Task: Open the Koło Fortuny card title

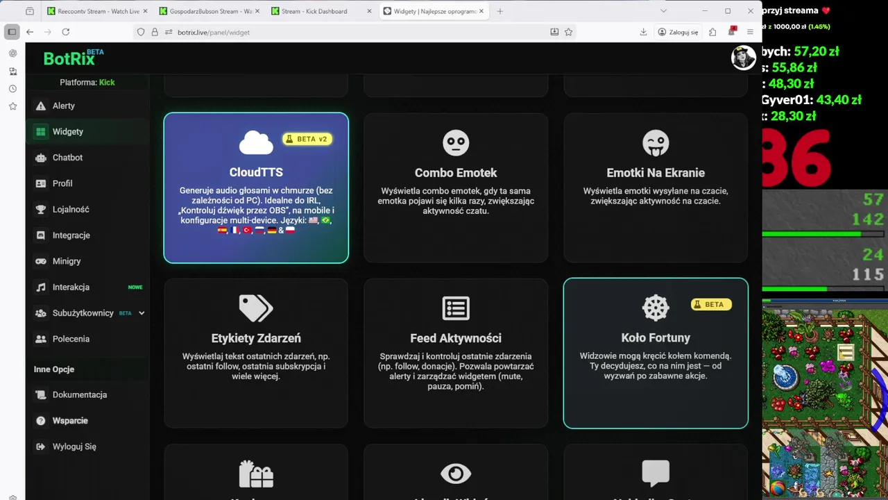Action: pyautogui.click(x=656, y=337)
